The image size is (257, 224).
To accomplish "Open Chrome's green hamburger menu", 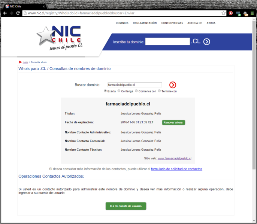I will pos(252,13).
